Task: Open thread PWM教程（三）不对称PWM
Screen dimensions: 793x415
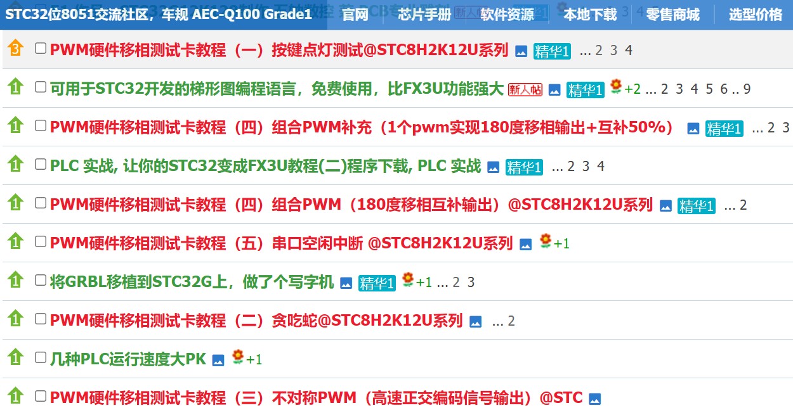Action: click(317, 398)
